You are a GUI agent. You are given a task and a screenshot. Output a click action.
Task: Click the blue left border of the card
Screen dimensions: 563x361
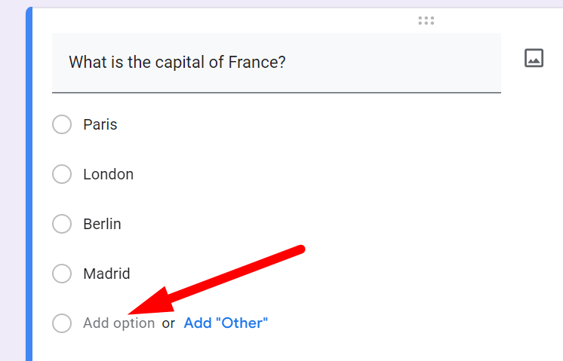click(29, 188)
